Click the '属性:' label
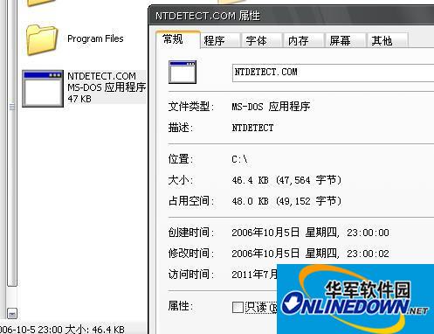 point(181,306)
